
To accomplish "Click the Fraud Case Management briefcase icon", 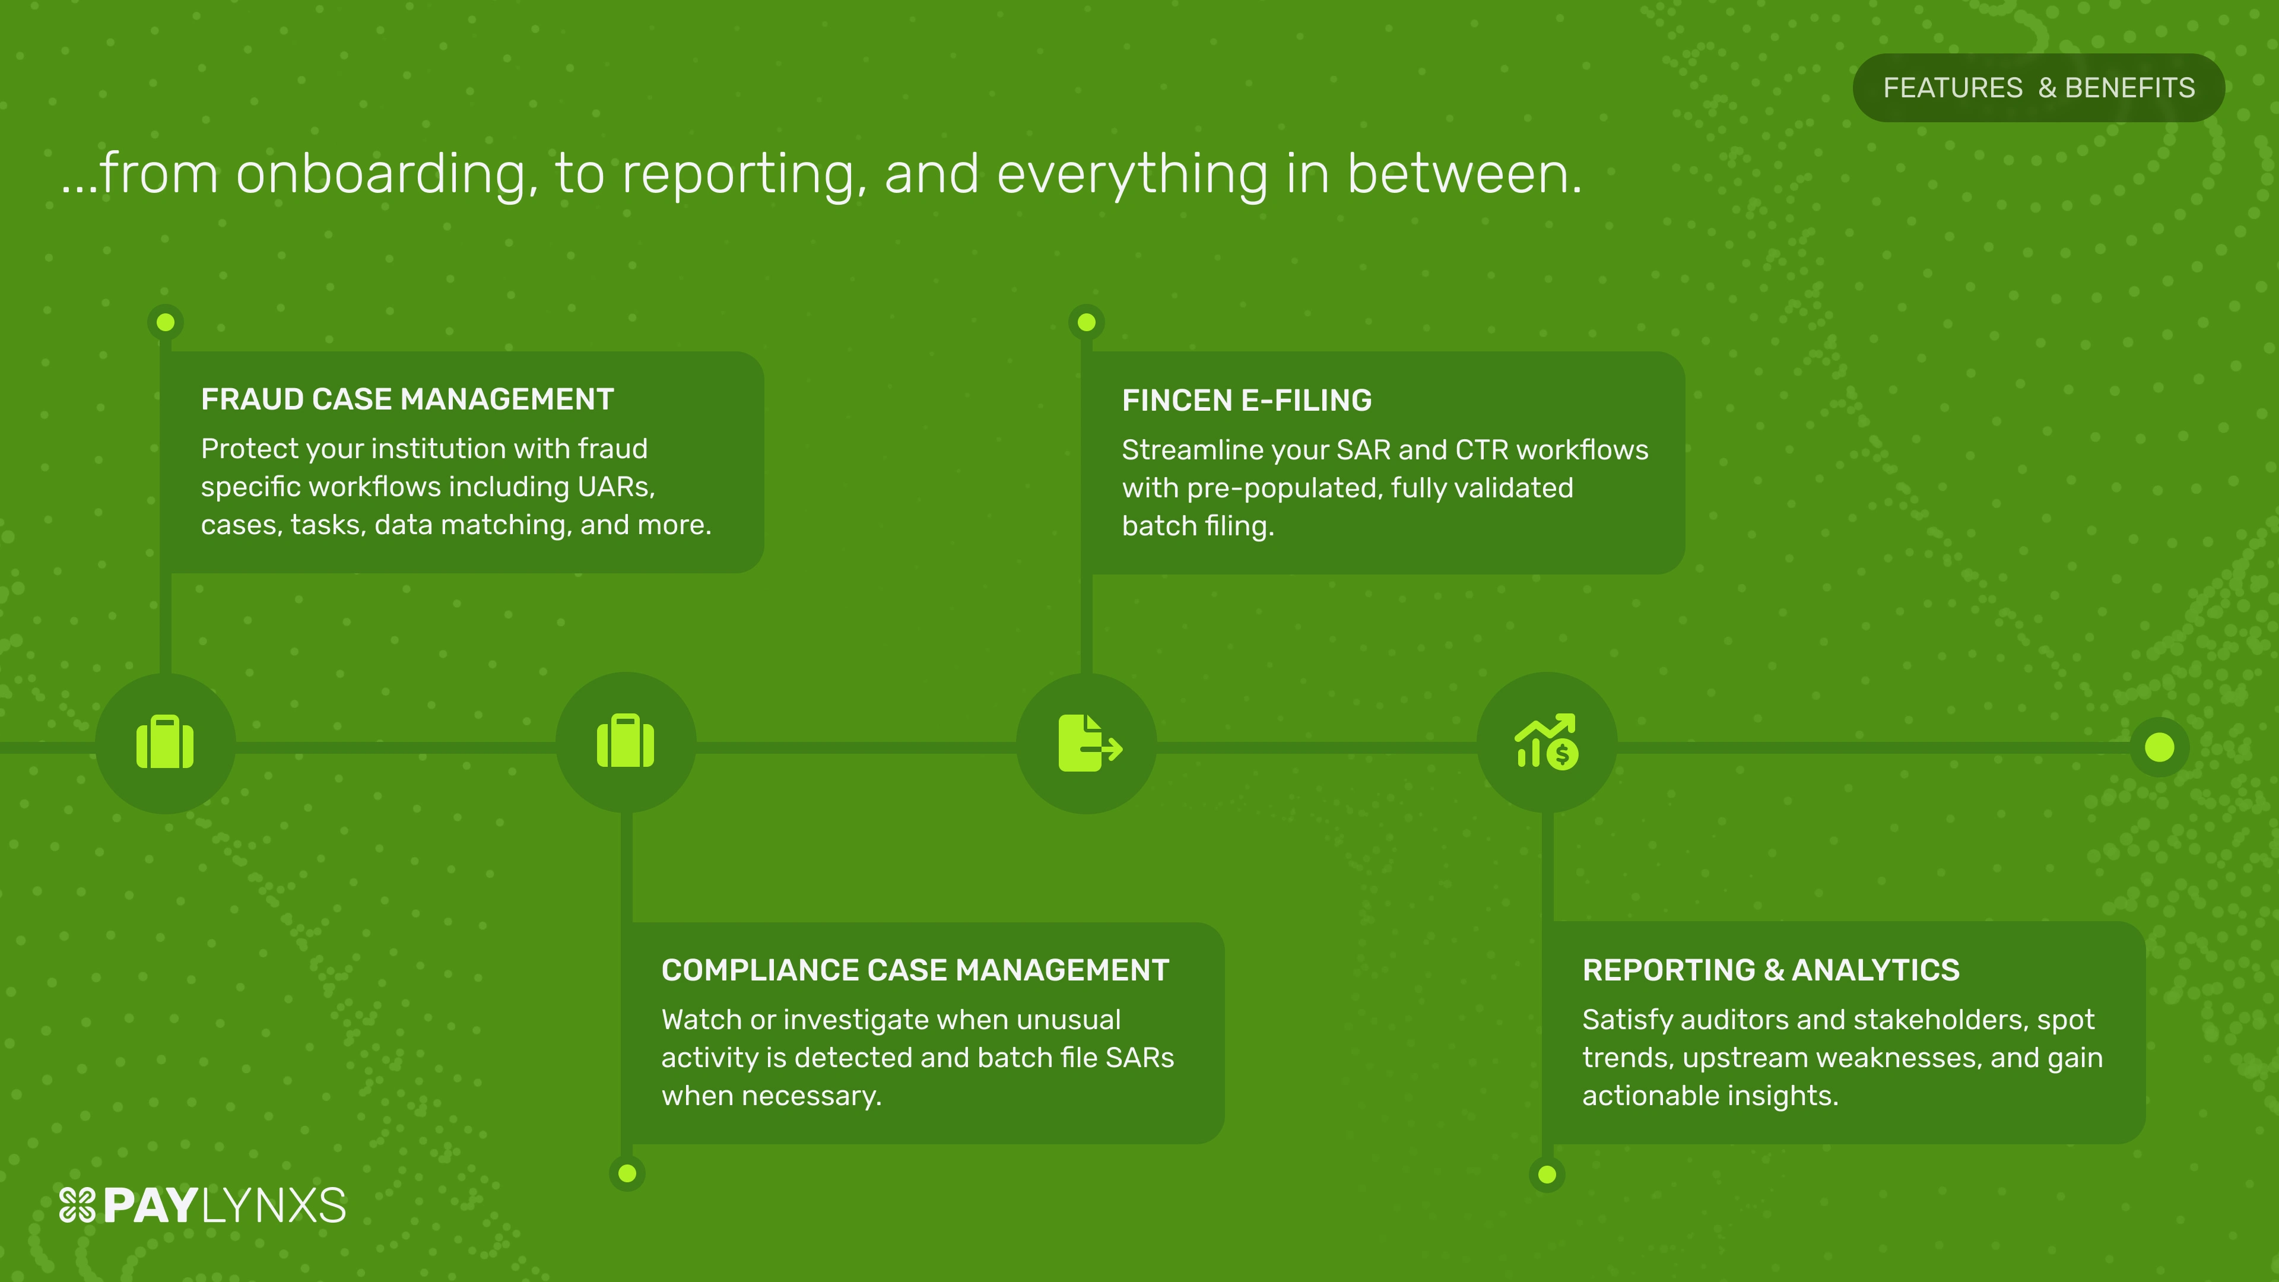I will 166,742.
